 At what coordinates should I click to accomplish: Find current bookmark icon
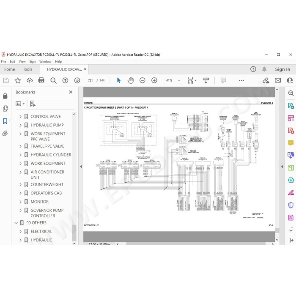(33, 104)
